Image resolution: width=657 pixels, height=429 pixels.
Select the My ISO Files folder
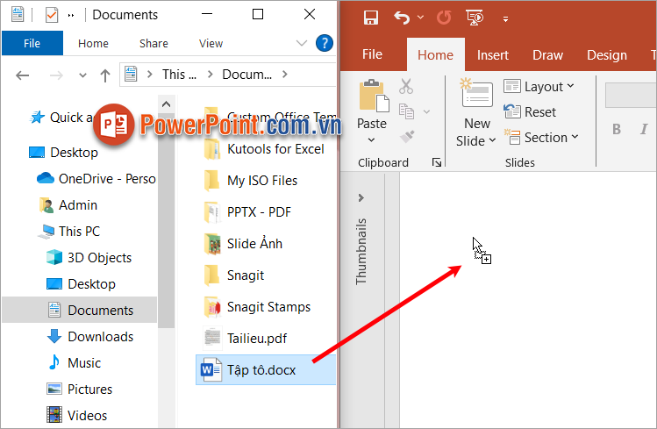point(251,181)
